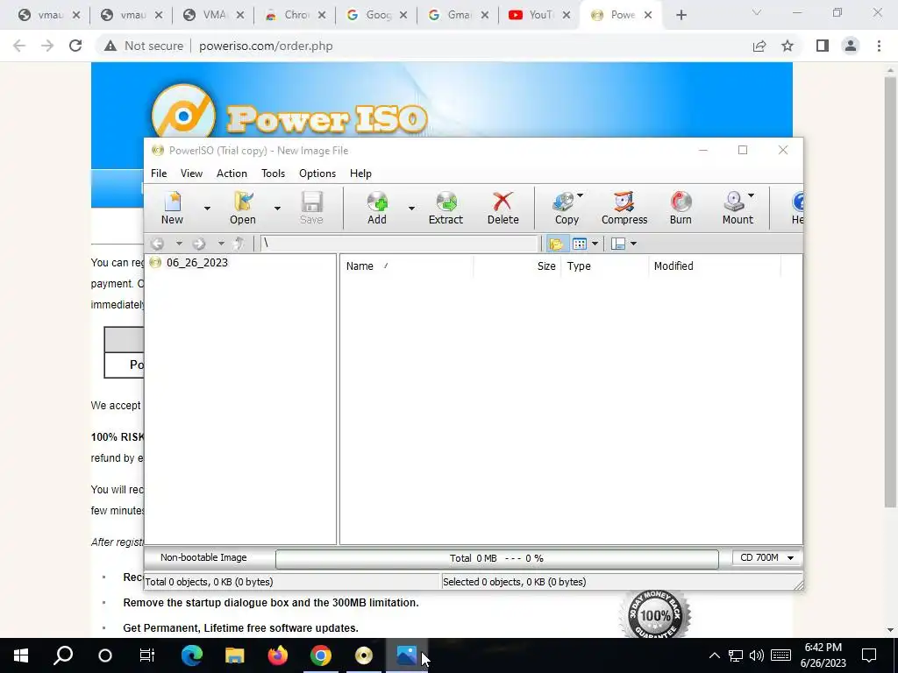Open the view mode dropdown arrow
898x673 pixels.
pyautogui.click(x=595, y=244)
